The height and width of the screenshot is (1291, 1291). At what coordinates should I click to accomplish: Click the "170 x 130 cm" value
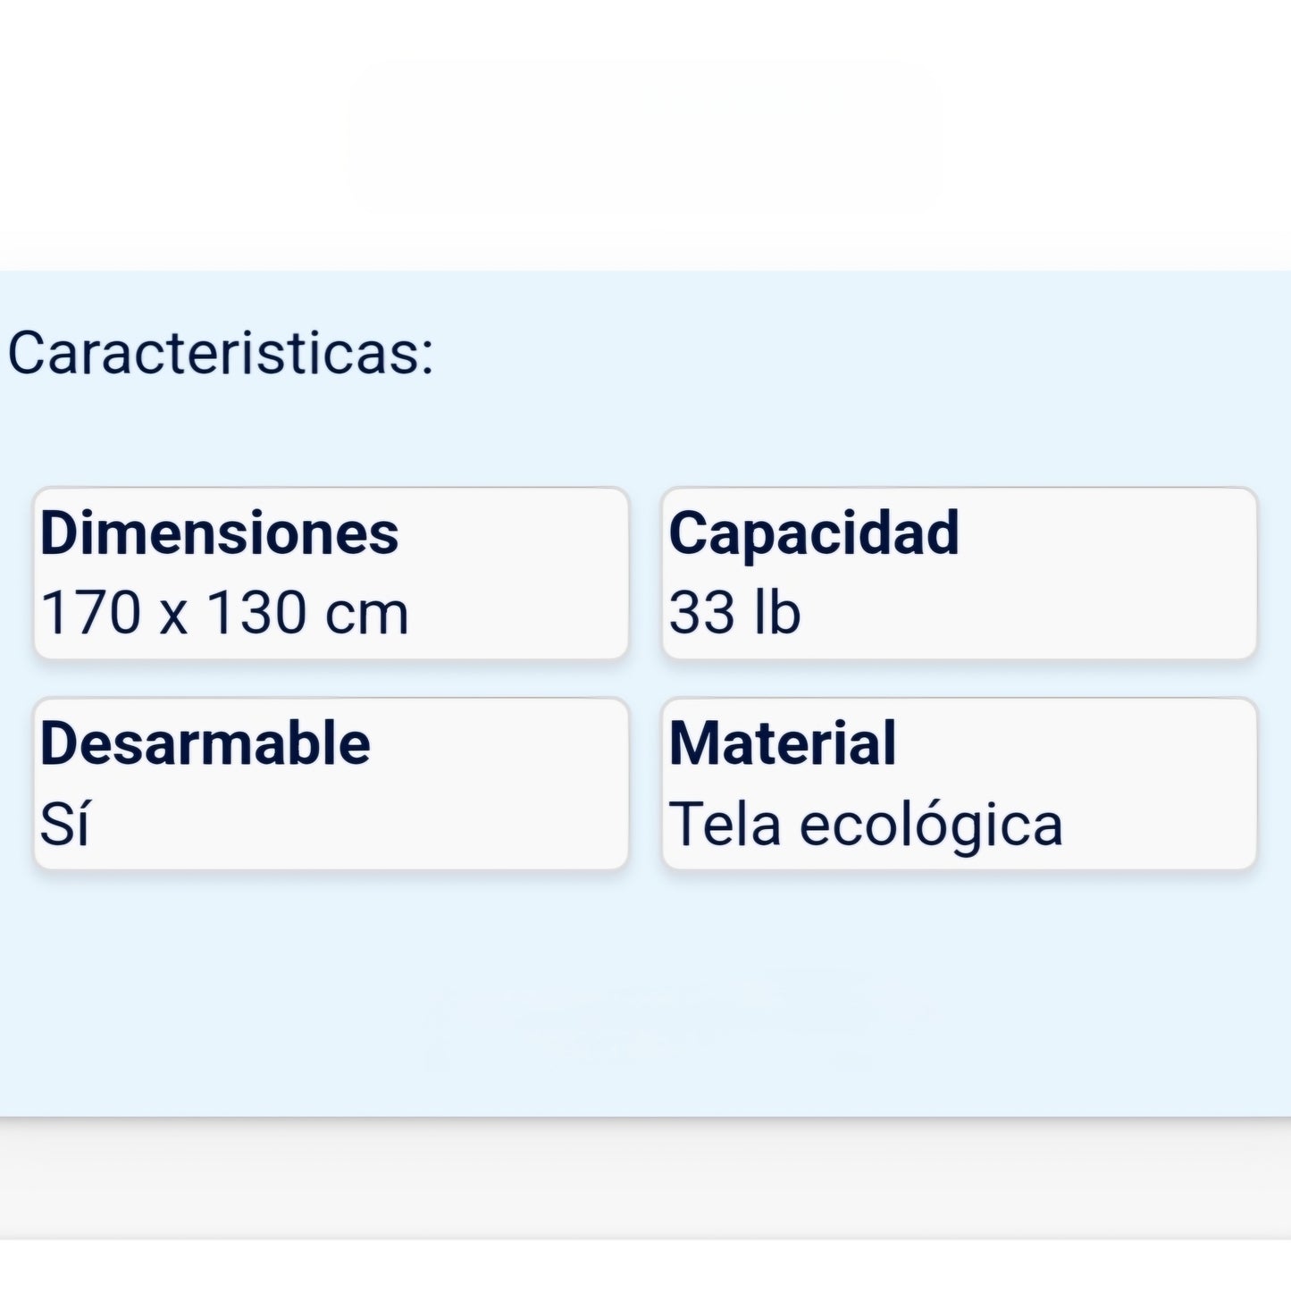[x=225, y=614]
